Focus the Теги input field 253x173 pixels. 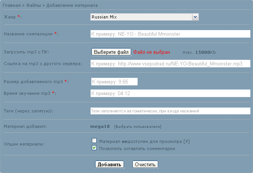(x=170, y=111)
